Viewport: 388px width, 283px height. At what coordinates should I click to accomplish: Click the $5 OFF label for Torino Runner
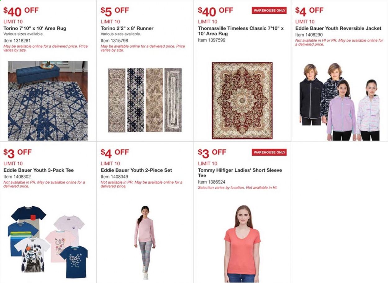[x=115, y=11]
